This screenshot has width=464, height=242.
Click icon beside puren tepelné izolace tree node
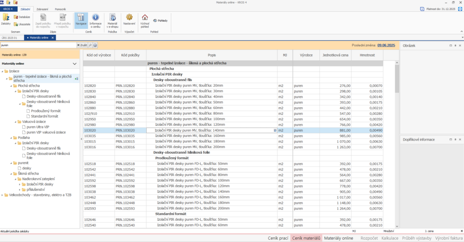pyautogui.click(x=76, y=79)
